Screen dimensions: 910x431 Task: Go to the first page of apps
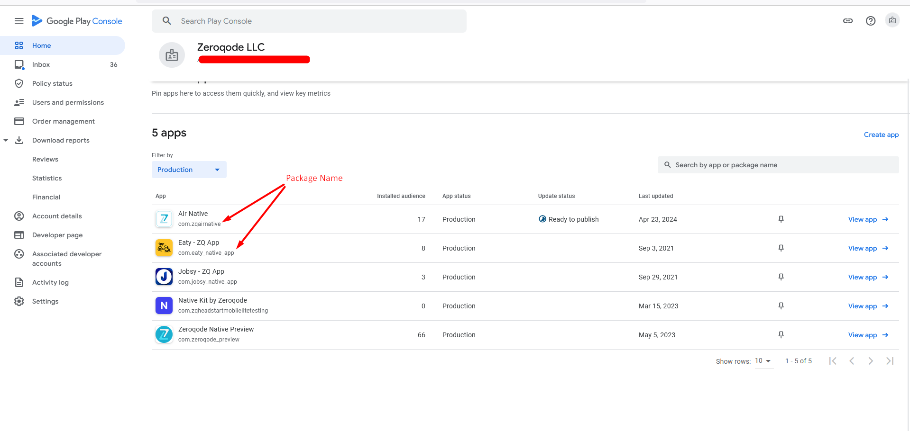(x=833, y=361)
